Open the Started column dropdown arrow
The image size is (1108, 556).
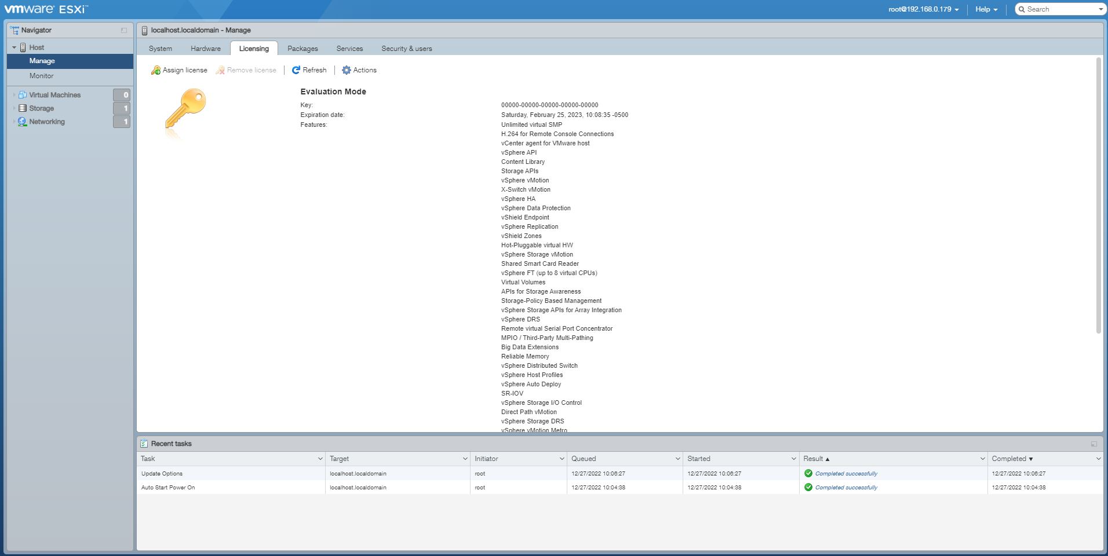[x=793, y=459]
